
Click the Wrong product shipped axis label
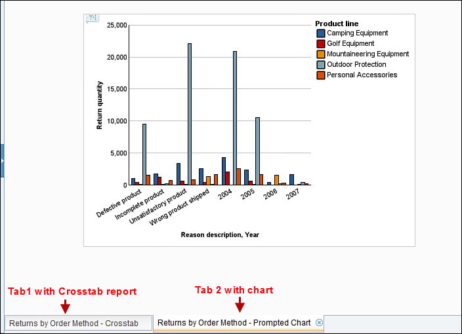179,207
